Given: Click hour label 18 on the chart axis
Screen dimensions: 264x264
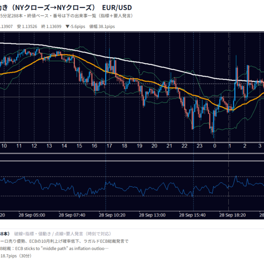Looking at the screenshot, I should tap(124, 146).
